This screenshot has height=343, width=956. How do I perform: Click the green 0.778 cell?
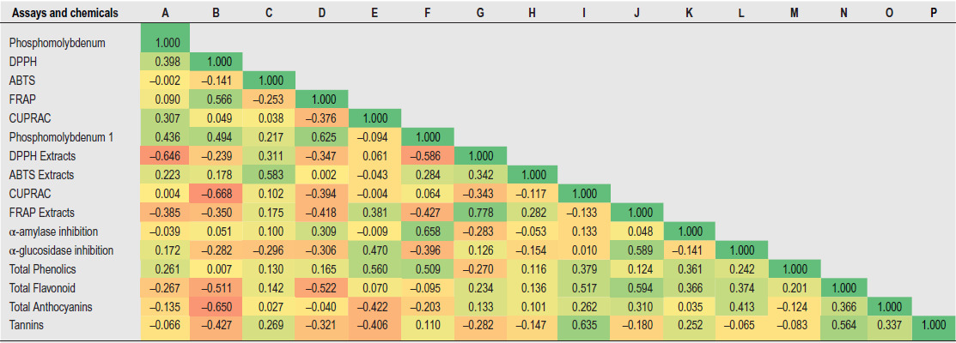pyautogui.click(x=479, y=212)
